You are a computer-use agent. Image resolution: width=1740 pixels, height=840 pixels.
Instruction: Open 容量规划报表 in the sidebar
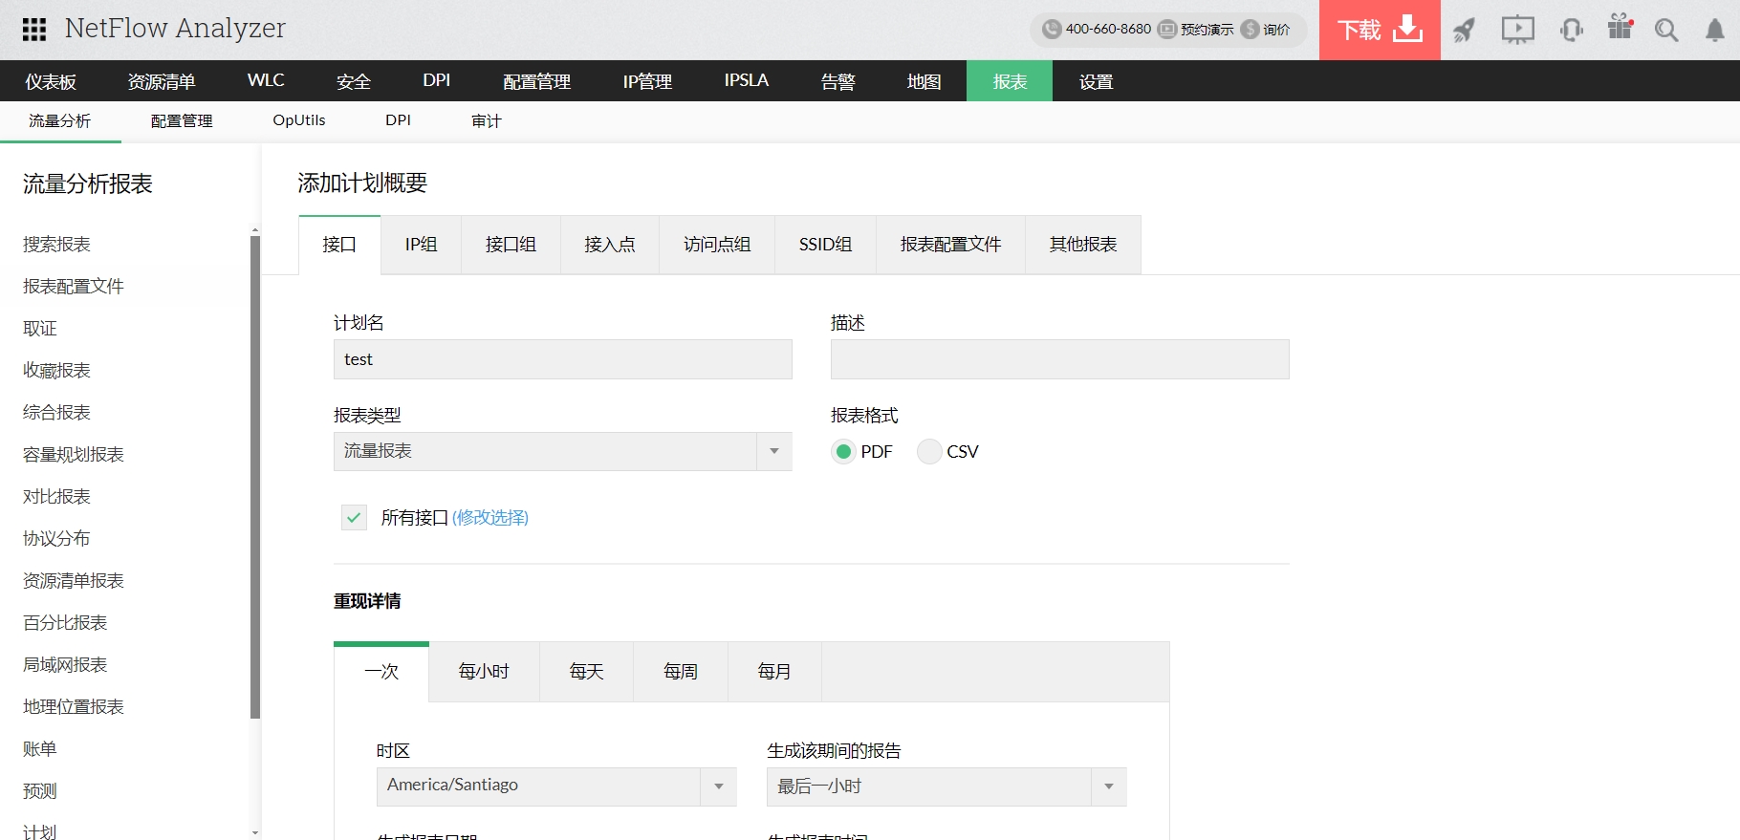click(74, 455)
